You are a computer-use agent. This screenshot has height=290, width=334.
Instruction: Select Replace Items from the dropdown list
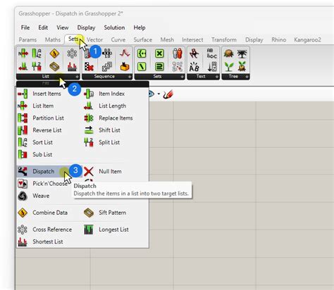pos(116,118)
